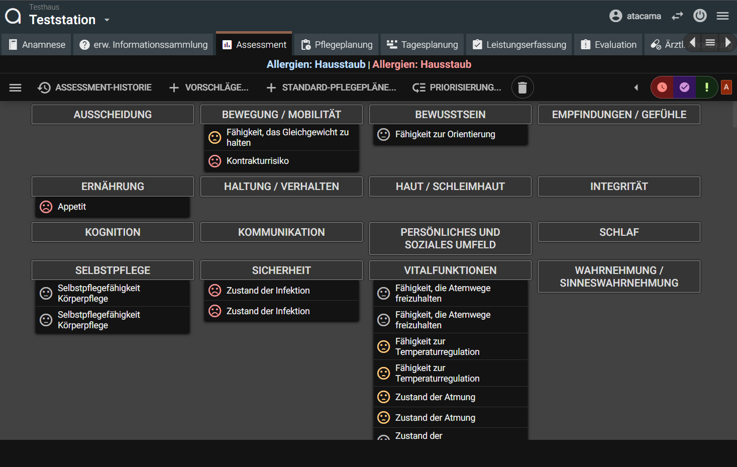Click the Standard-Pflegepläne button

pyautogui.click(x=331, y=87)
